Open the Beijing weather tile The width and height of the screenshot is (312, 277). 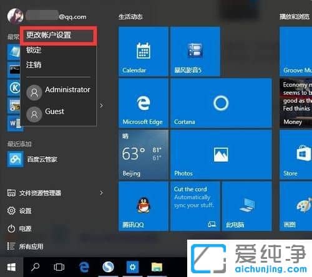click(144, 154)
